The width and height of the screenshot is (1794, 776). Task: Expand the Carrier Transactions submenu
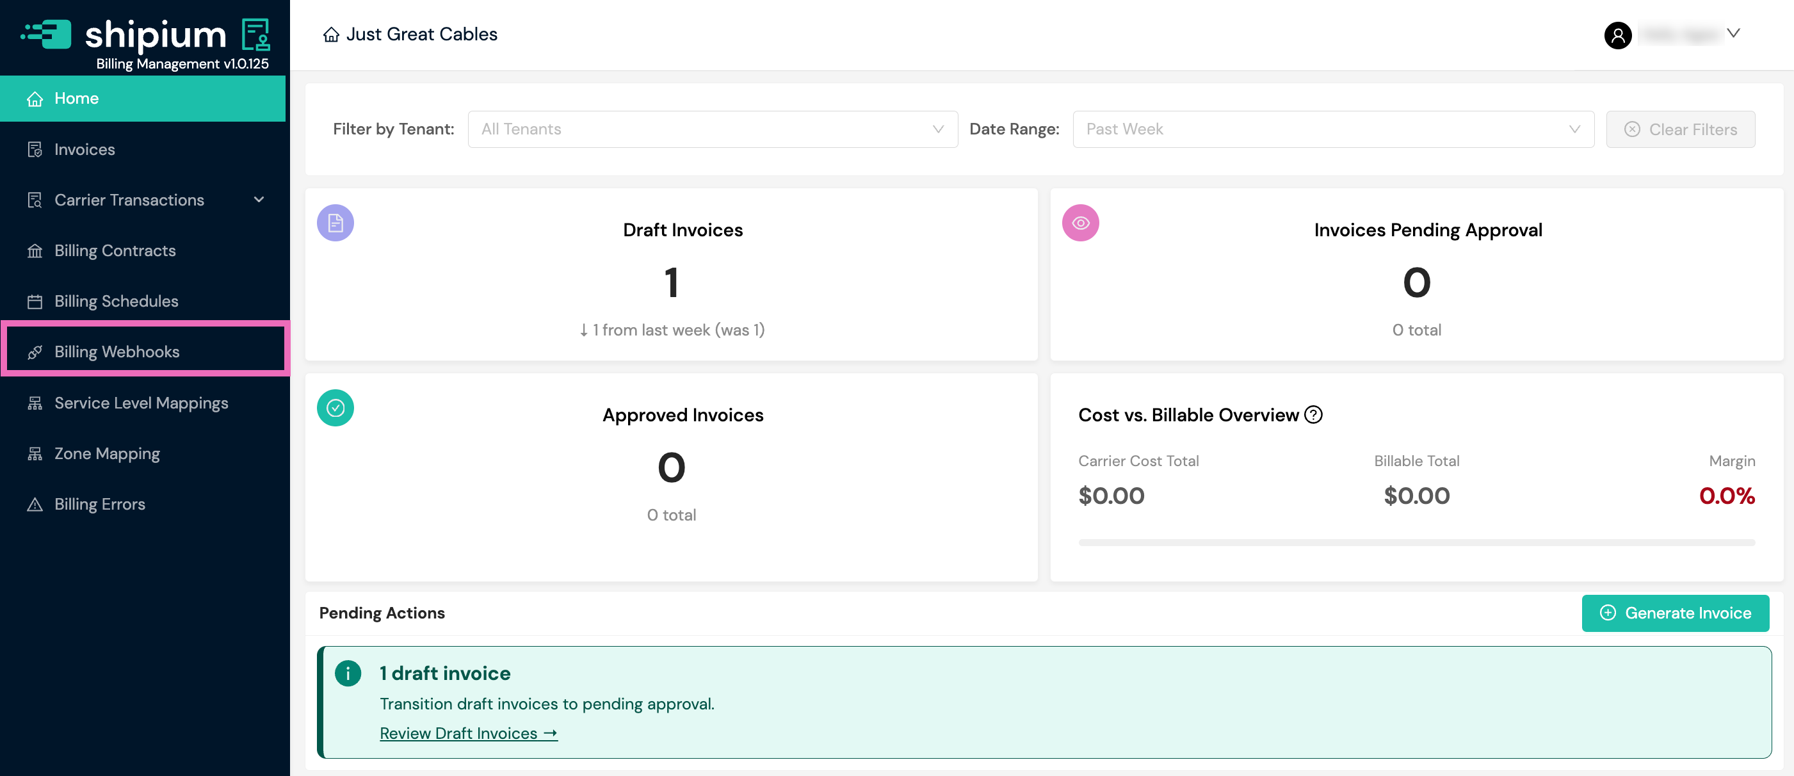pos(259,200)
